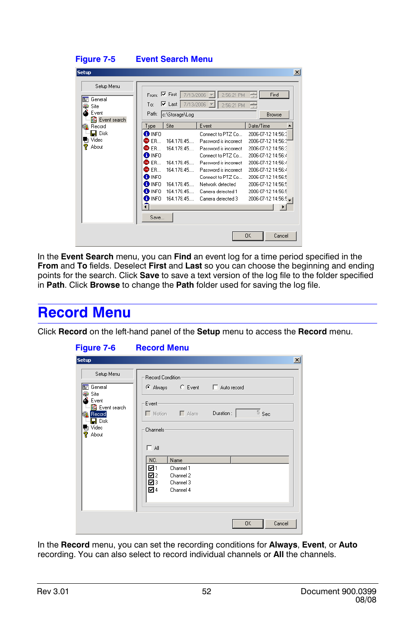Sort the log by the Date/Time column header
This screenshot has width=415, height=643.
(266, 126)
